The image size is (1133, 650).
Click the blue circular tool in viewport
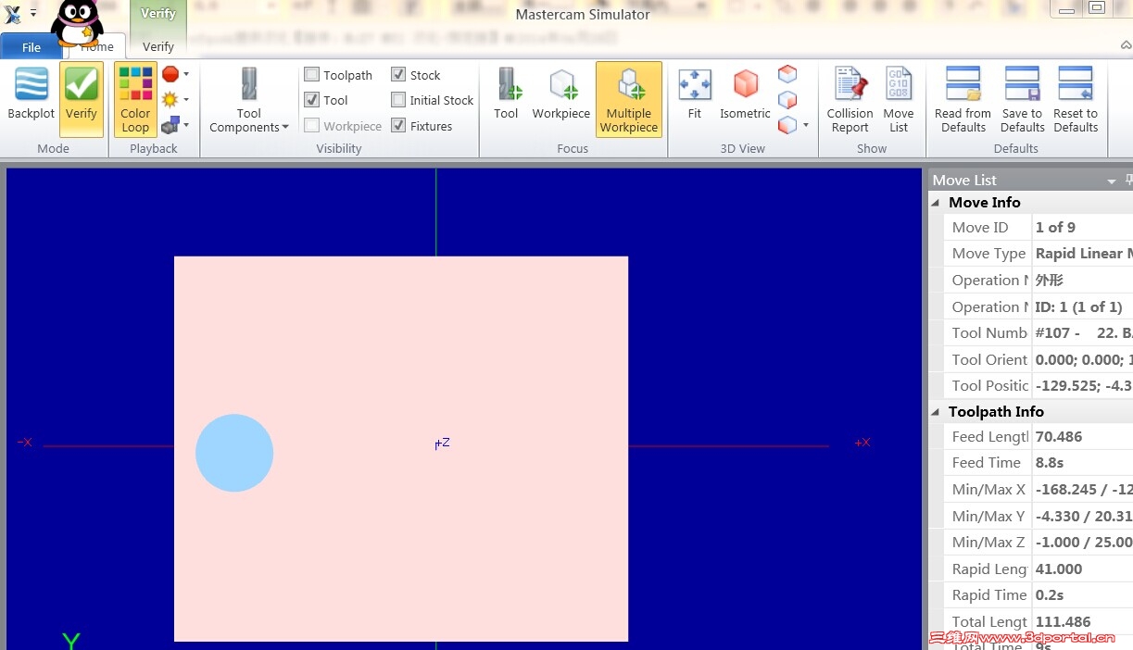(234, 453)
